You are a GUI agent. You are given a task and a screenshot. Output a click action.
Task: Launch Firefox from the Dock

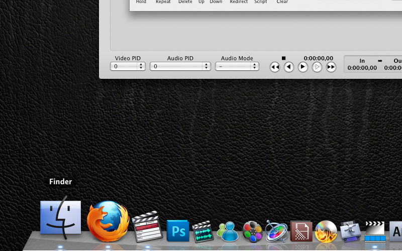(108, 221)
